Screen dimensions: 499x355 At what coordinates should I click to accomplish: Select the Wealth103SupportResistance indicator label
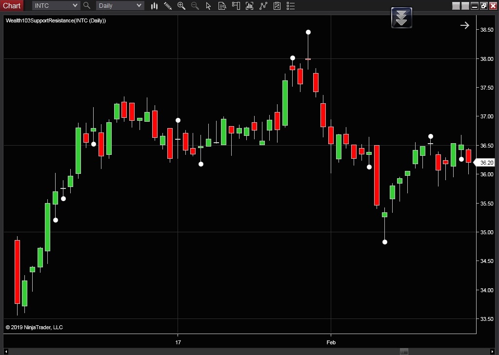[56, 20]
